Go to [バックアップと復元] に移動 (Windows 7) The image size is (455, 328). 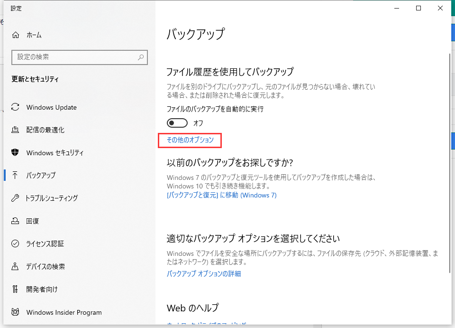221,195
